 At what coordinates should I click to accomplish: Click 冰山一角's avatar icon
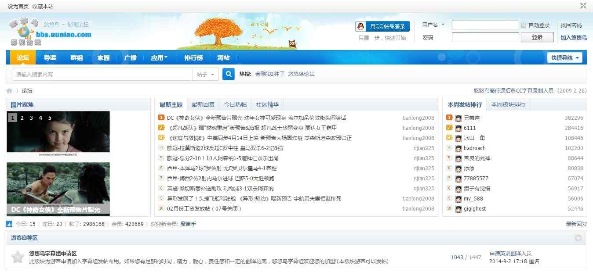click(458, 138)
